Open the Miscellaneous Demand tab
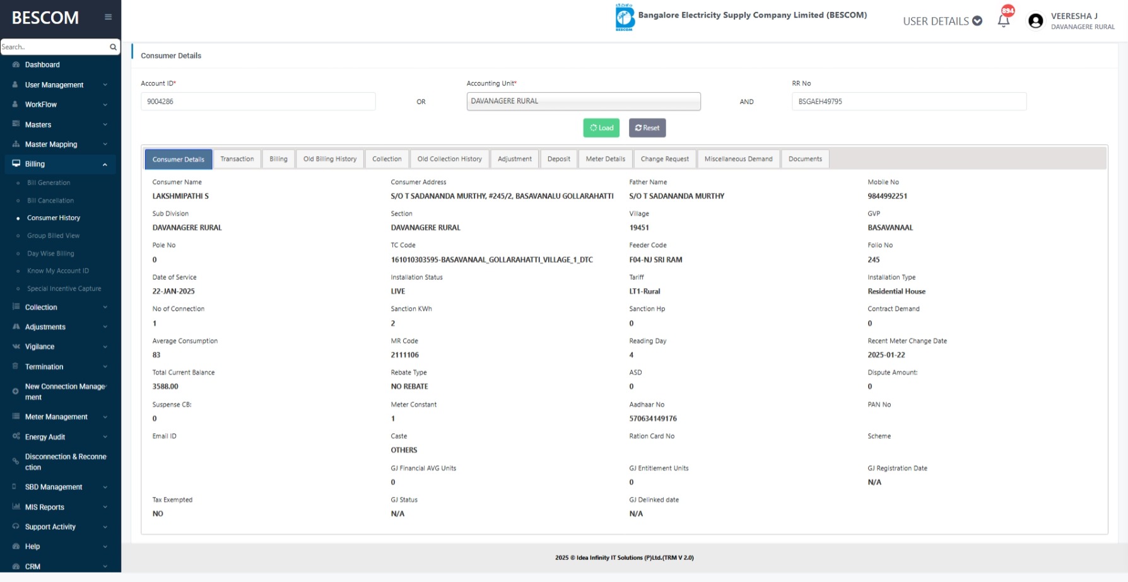 coord(739,159)
